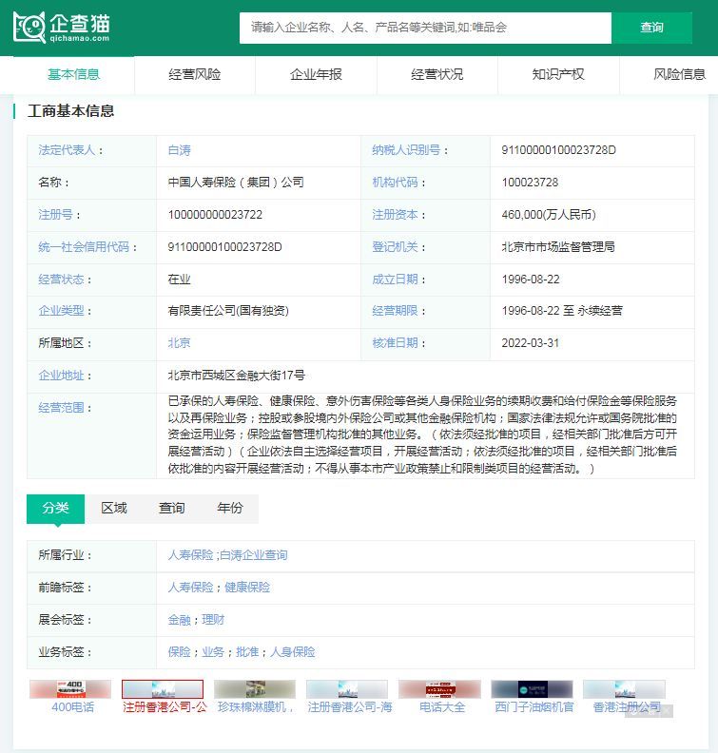Screen dimensions: 718x753
Task: Open the 知识产权 tab
Action: (x=558, y=74)
